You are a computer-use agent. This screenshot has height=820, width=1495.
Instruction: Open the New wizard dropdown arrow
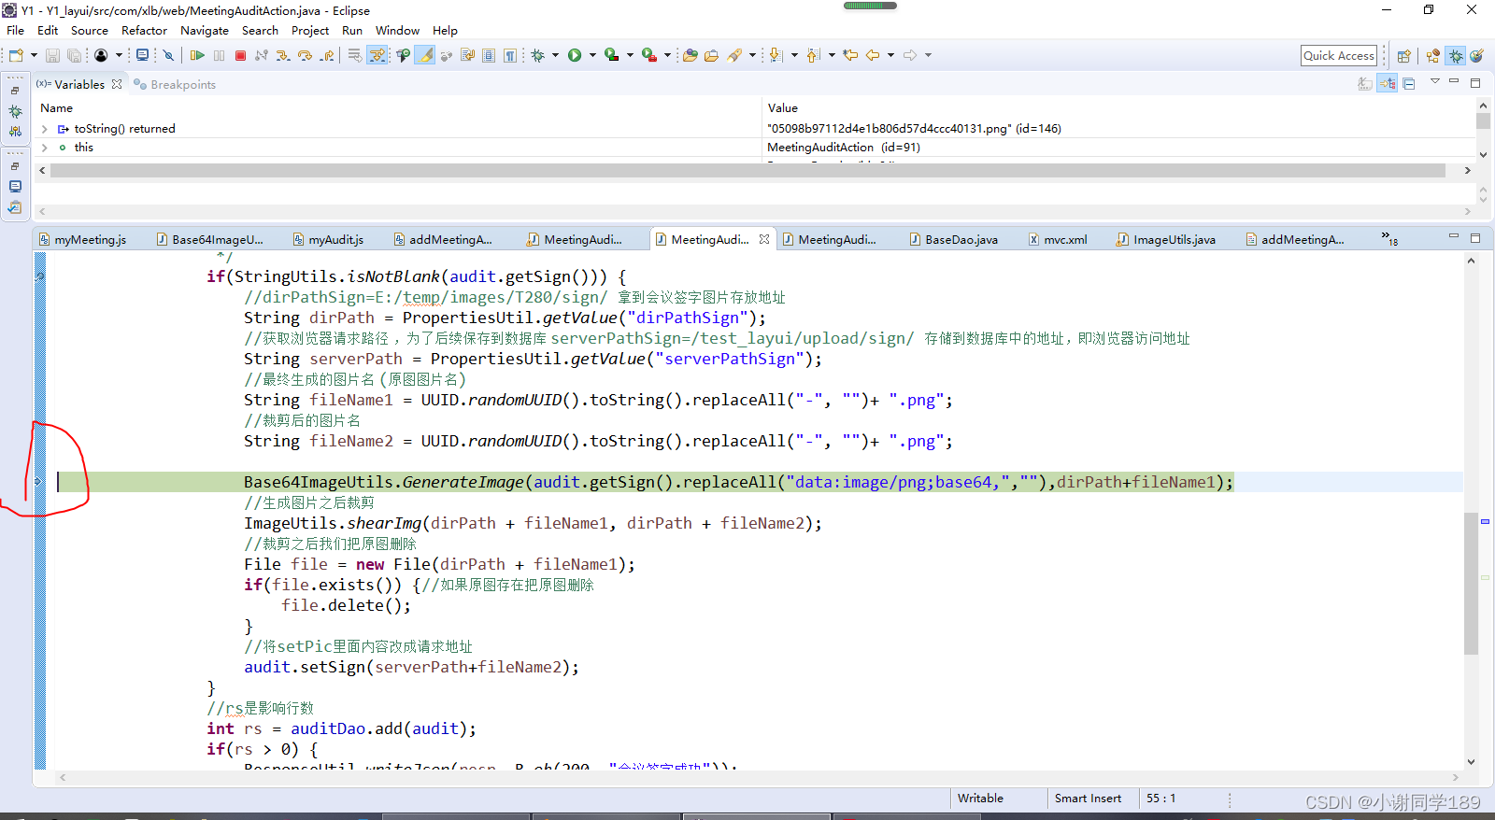pyautogui.click(x=34, y=55)
